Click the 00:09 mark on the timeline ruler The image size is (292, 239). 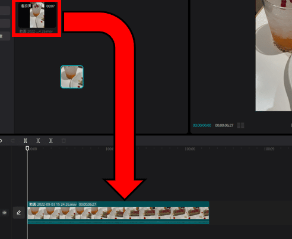pyautogui.click(x=269, y=149)
